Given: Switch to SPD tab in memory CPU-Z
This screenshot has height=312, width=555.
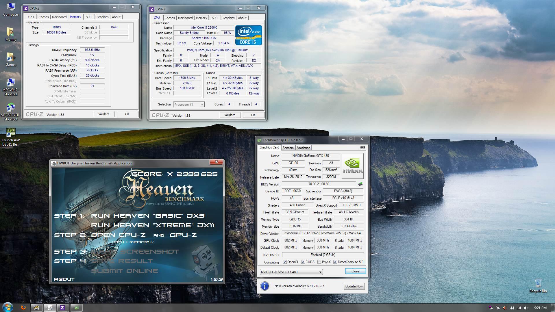Looking at the screenshot, I should coord(88,17).
